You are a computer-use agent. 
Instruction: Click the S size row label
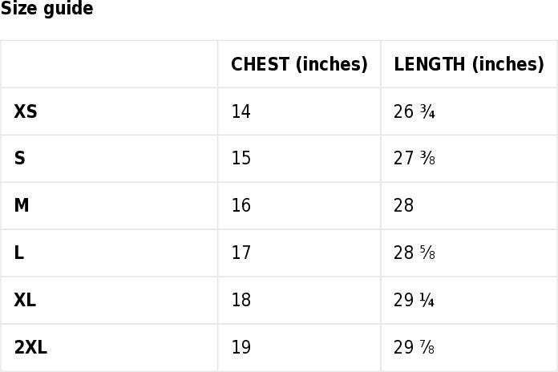[x=19, y=158]
